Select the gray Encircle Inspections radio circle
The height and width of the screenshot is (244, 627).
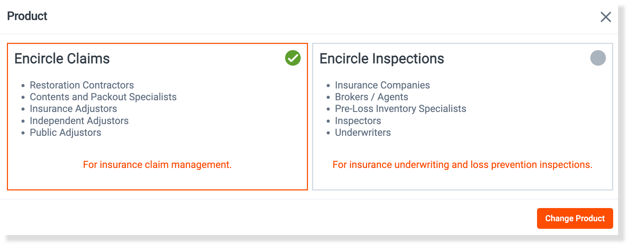(x=598, y=58)
